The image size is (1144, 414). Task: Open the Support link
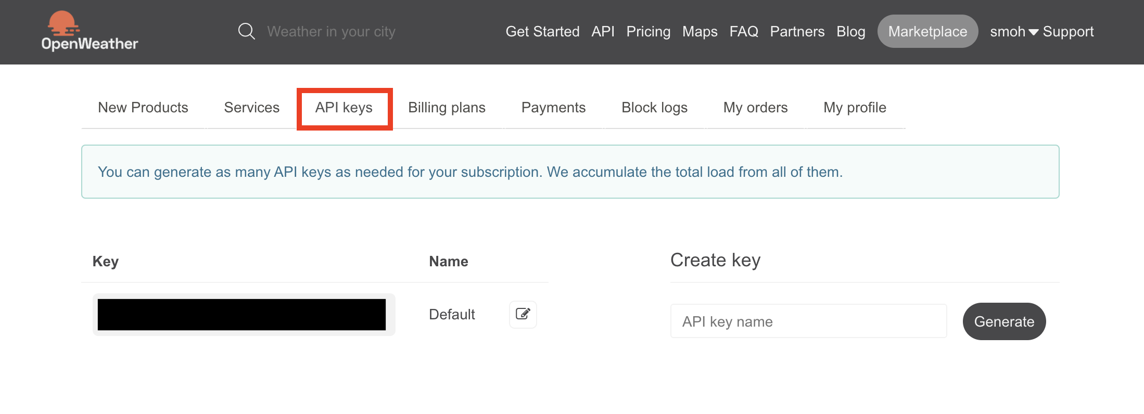pyautogui.click(x=1068, y=32)
